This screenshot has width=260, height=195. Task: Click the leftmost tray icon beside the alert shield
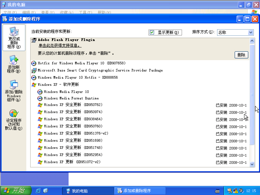tap(229, 191)
